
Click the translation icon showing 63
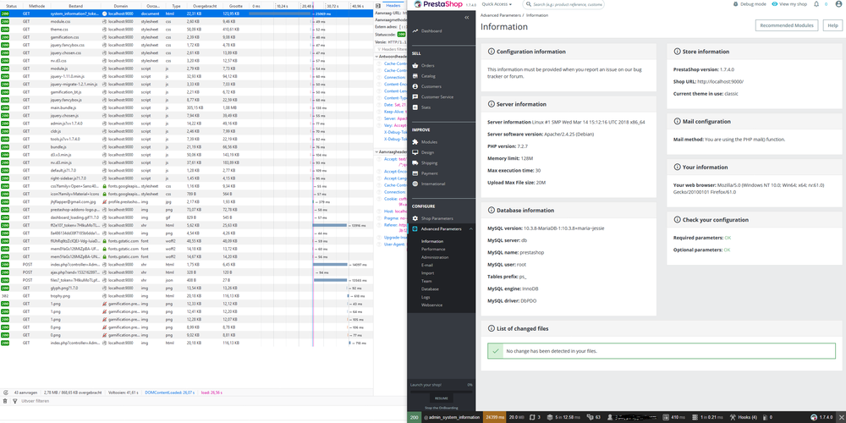pos(591,417)
